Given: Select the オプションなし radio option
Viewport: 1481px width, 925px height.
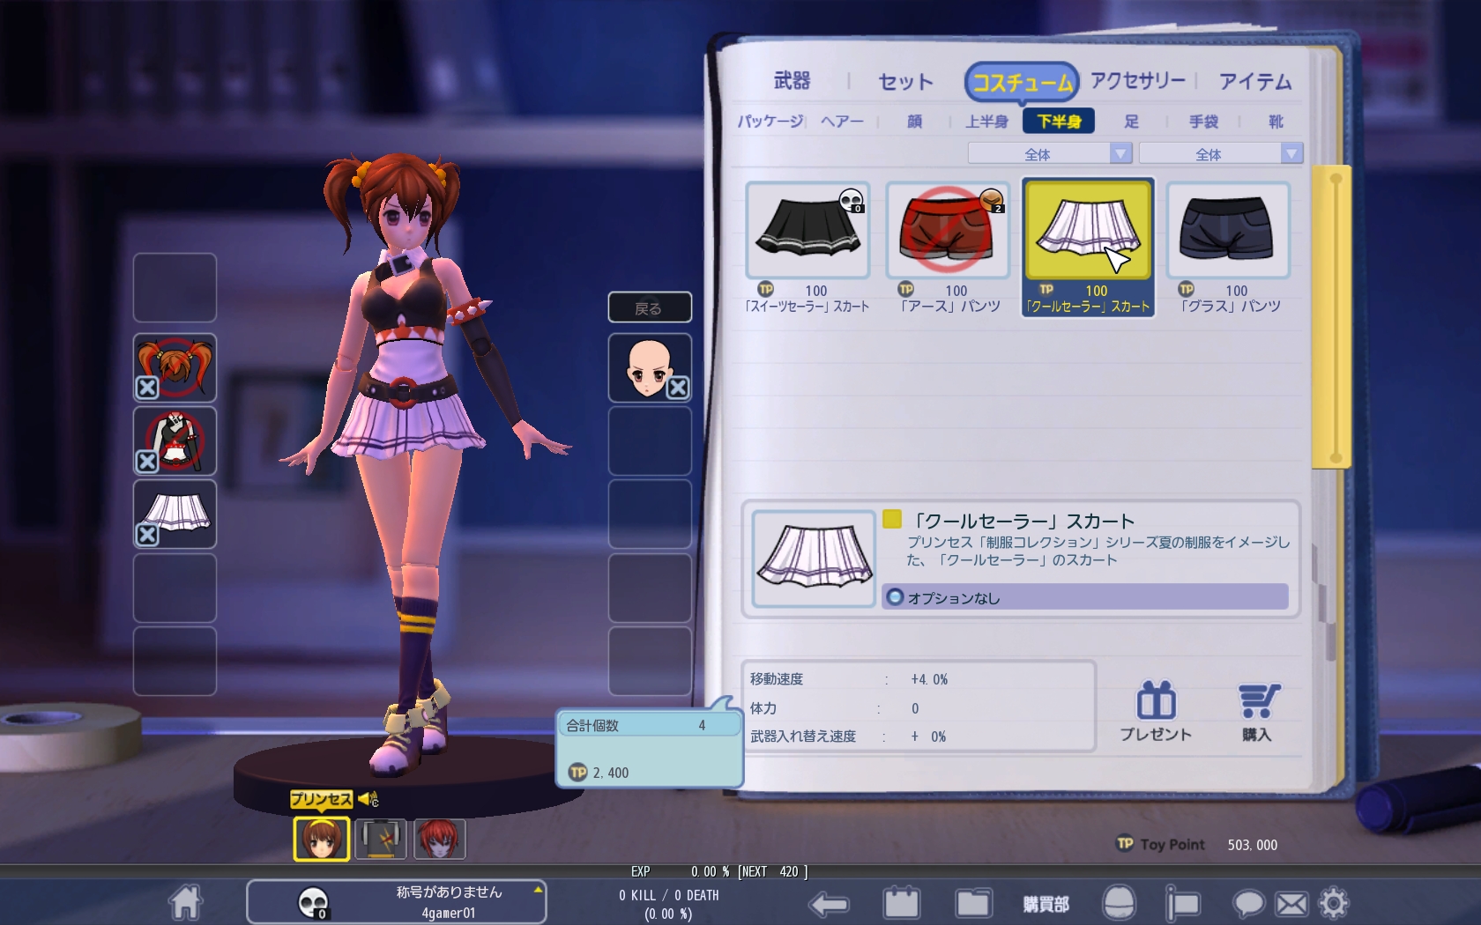Looking at the screenshot, I should (896, 597).
